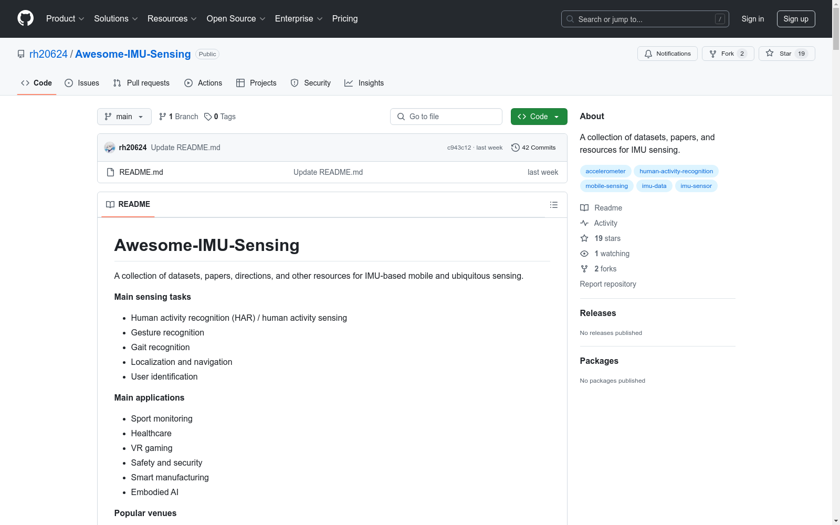
Task: Click the imu-data topic tag
Action: [x=654, y=186]
